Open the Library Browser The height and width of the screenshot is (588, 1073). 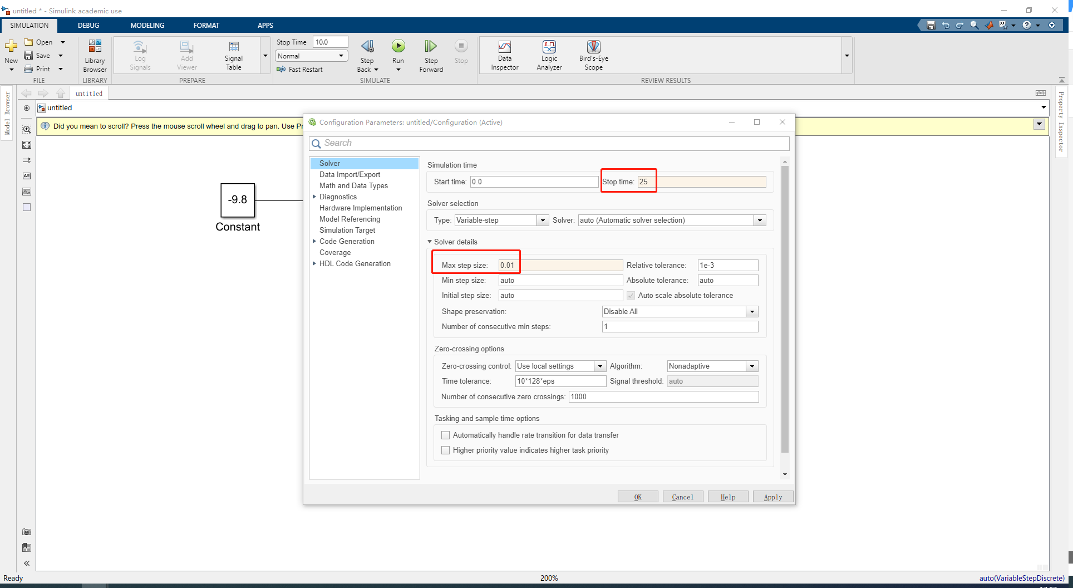point(94,55)
